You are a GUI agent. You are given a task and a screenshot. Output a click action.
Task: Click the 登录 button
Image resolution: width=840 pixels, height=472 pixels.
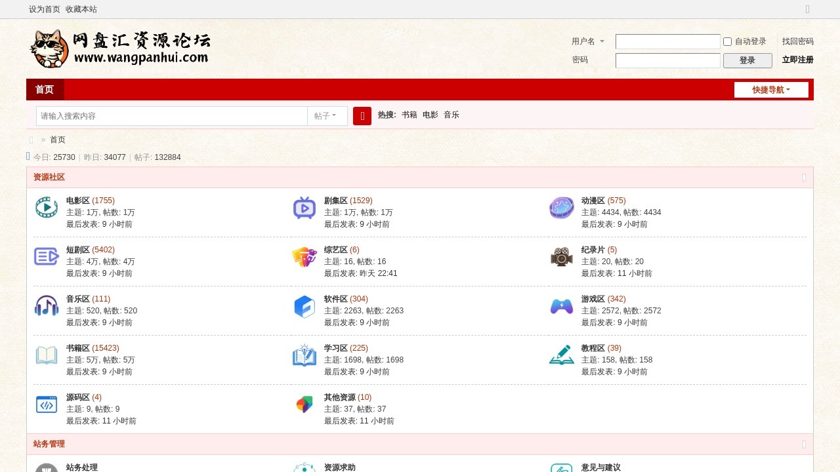(x=747, y=60)
